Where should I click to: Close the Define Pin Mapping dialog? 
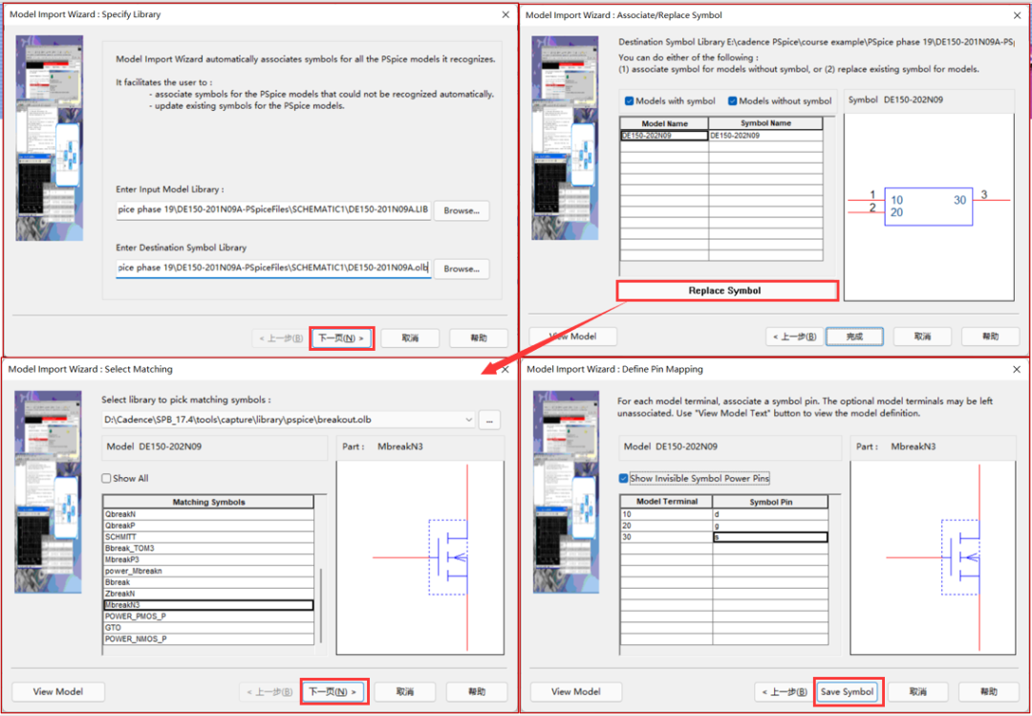(x=1016, y=369)
